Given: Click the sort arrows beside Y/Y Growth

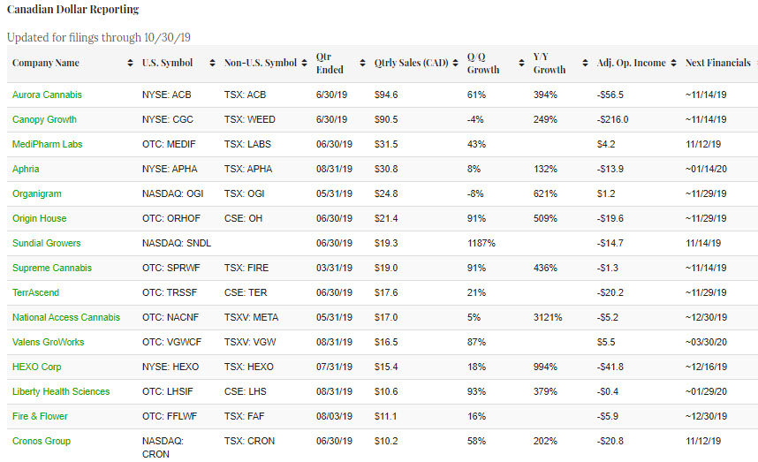Looking at the screenshot, I should [x=585, y=64].
